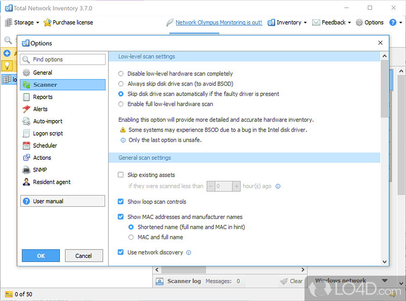The image size is (406, 301).
Task: Open the Scheduler options page
Action: coord(62,145)
